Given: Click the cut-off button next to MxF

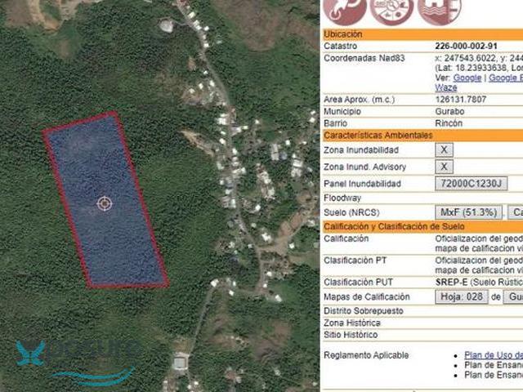Looking at the screenshot, I should pos(516,212).
